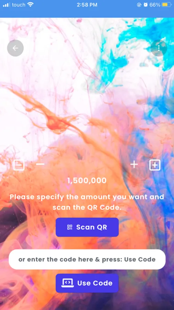The width and height of the screenshot is (174, 310).
Task: Open the three-dot options menu
Action: click(159, 48)
